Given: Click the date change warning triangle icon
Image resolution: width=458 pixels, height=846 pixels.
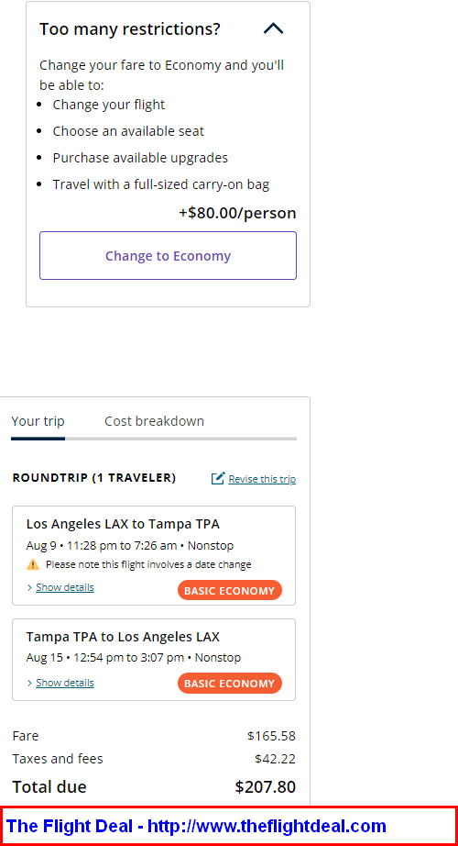Looking at the screenshot, I should click(33, 564).
